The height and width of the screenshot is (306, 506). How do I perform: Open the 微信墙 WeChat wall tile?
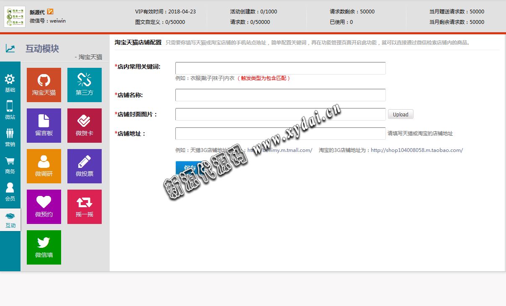click(44, 247)
